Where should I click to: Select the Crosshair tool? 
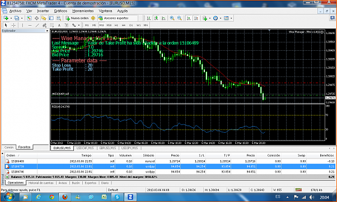pos(13,25)
